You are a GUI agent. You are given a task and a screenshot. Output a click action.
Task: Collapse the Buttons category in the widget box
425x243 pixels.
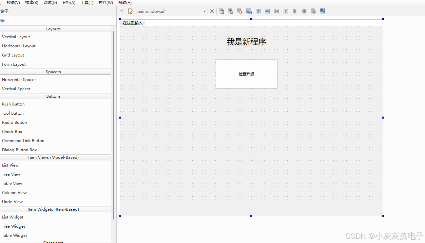[x=53, y=96]
